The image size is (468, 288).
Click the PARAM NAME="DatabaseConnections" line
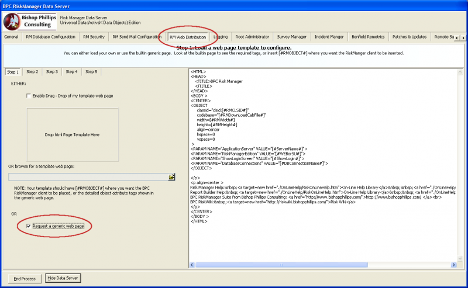click(x=259, y=164)
